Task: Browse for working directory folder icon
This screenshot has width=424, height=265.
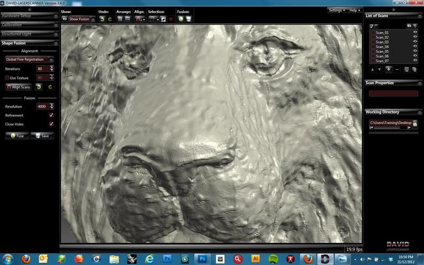Action: 416,123
